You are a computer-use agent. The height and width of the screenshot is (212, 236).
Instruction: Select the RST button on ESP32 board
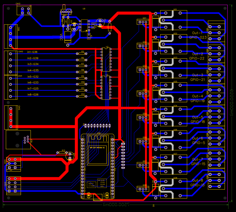[x=89, y=195]
